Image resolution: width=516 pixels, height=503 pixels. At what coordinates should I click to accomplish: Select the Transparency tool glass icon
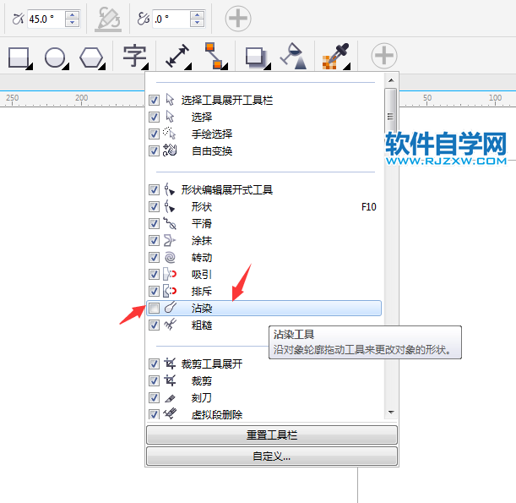[x=294, y=56]
